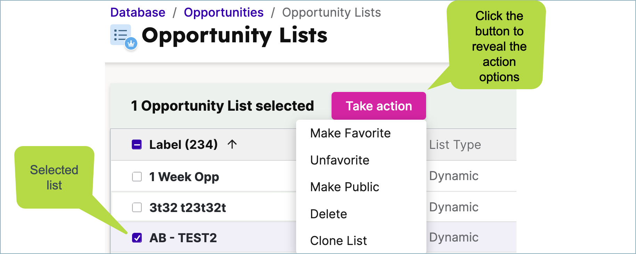
Task: Select Make Public from action options
Action: (344, 187)
